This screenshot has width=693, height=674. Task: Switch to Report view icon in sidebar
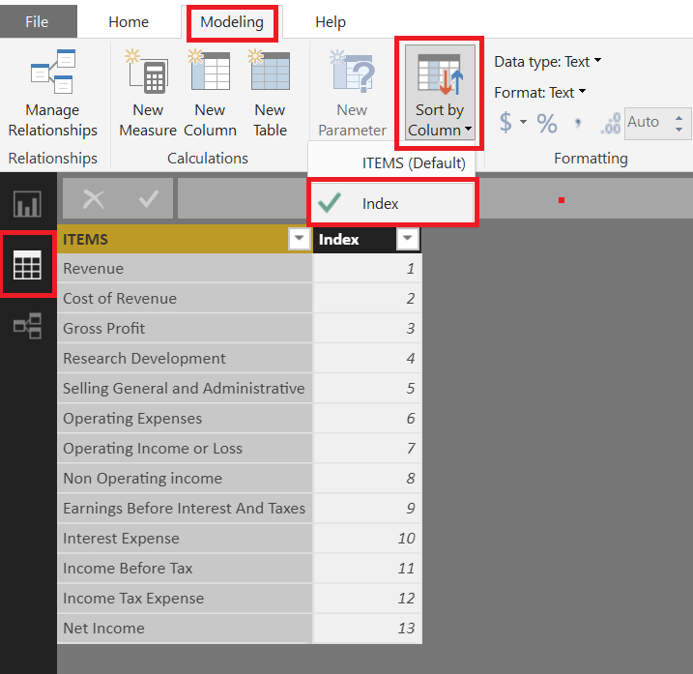click(27, 204)
